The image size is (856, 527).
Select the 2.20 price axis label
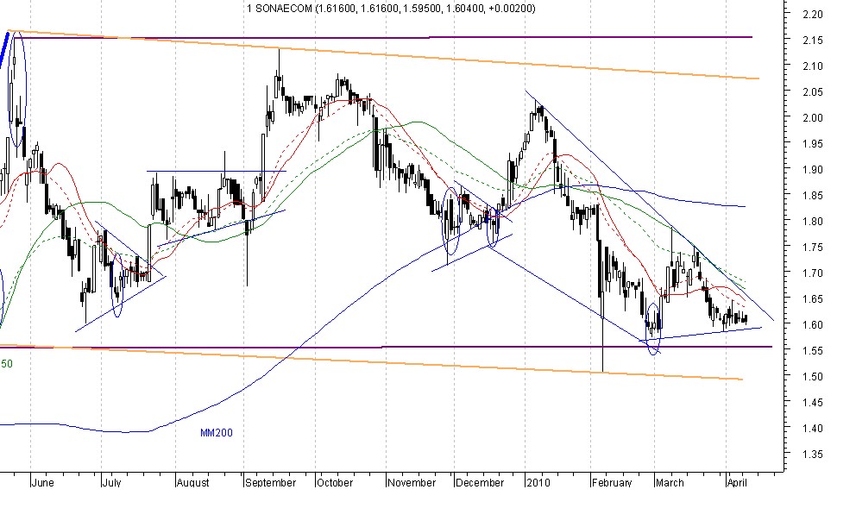point(812,14)
